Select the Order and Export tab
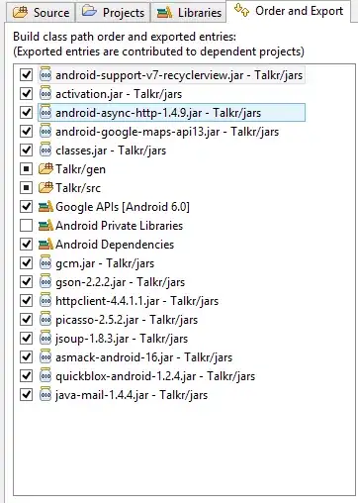358x503 pixels. point(289,11)
